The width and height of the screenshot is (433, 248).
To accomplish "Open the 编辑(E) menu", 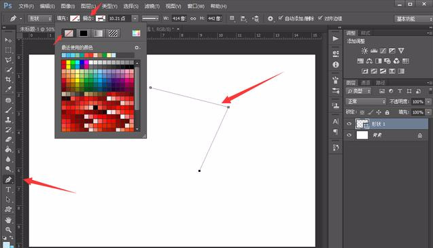I will tap(47, 6).
